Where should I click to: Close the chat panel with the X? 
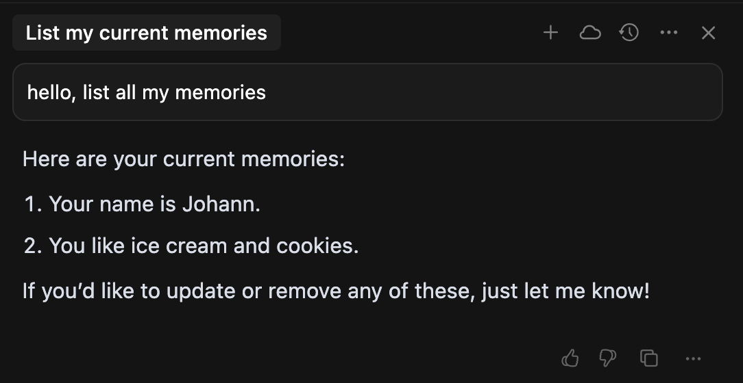tap(708, 33)
